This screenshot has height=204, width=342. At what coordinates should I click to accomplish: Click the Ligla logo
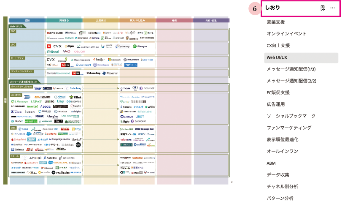[x=125, y=122]
